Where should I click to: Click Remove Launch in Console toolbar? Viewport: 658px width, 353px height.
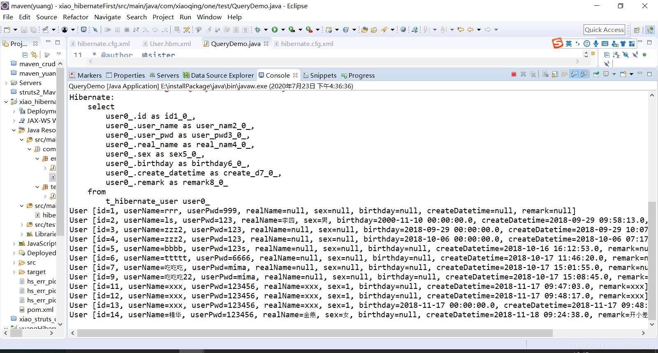click(523, 74)
